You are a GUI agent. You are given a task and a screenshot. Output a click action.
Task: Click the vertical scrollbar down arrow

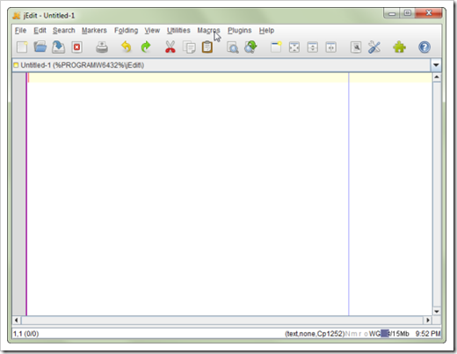(437, 312)
